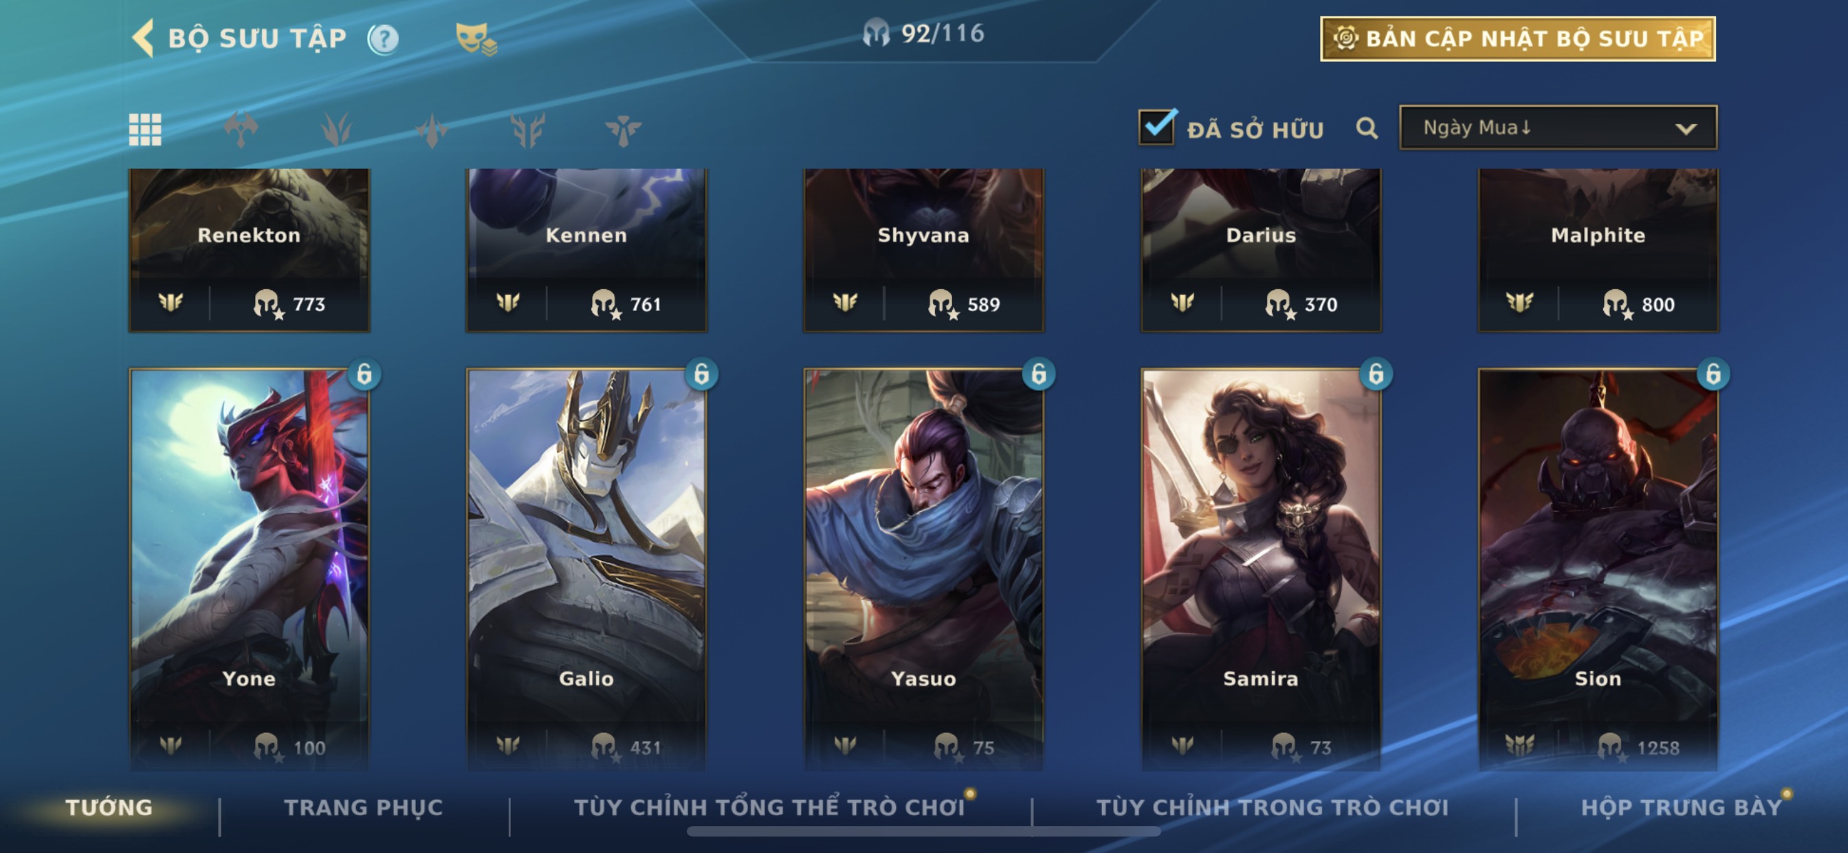Screen dimensions: 1848x853
Task: Go back using Bộ Sưu Tập arrow
Action: pyautogui.click(x=144, y=38)
